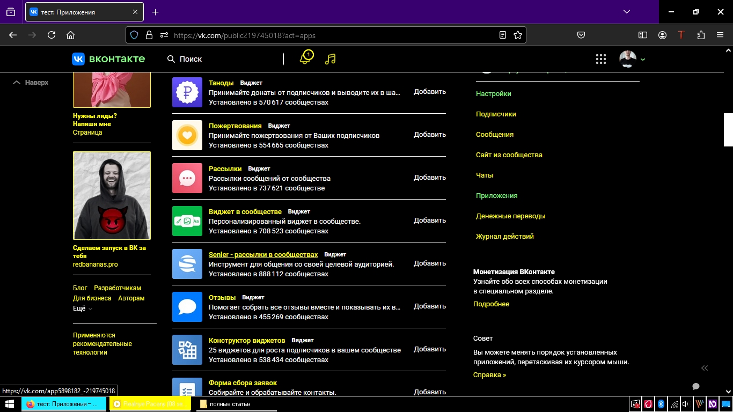Click the hooded man ad thumbnail
733x412 pixels.
click(x=112, y=195)
